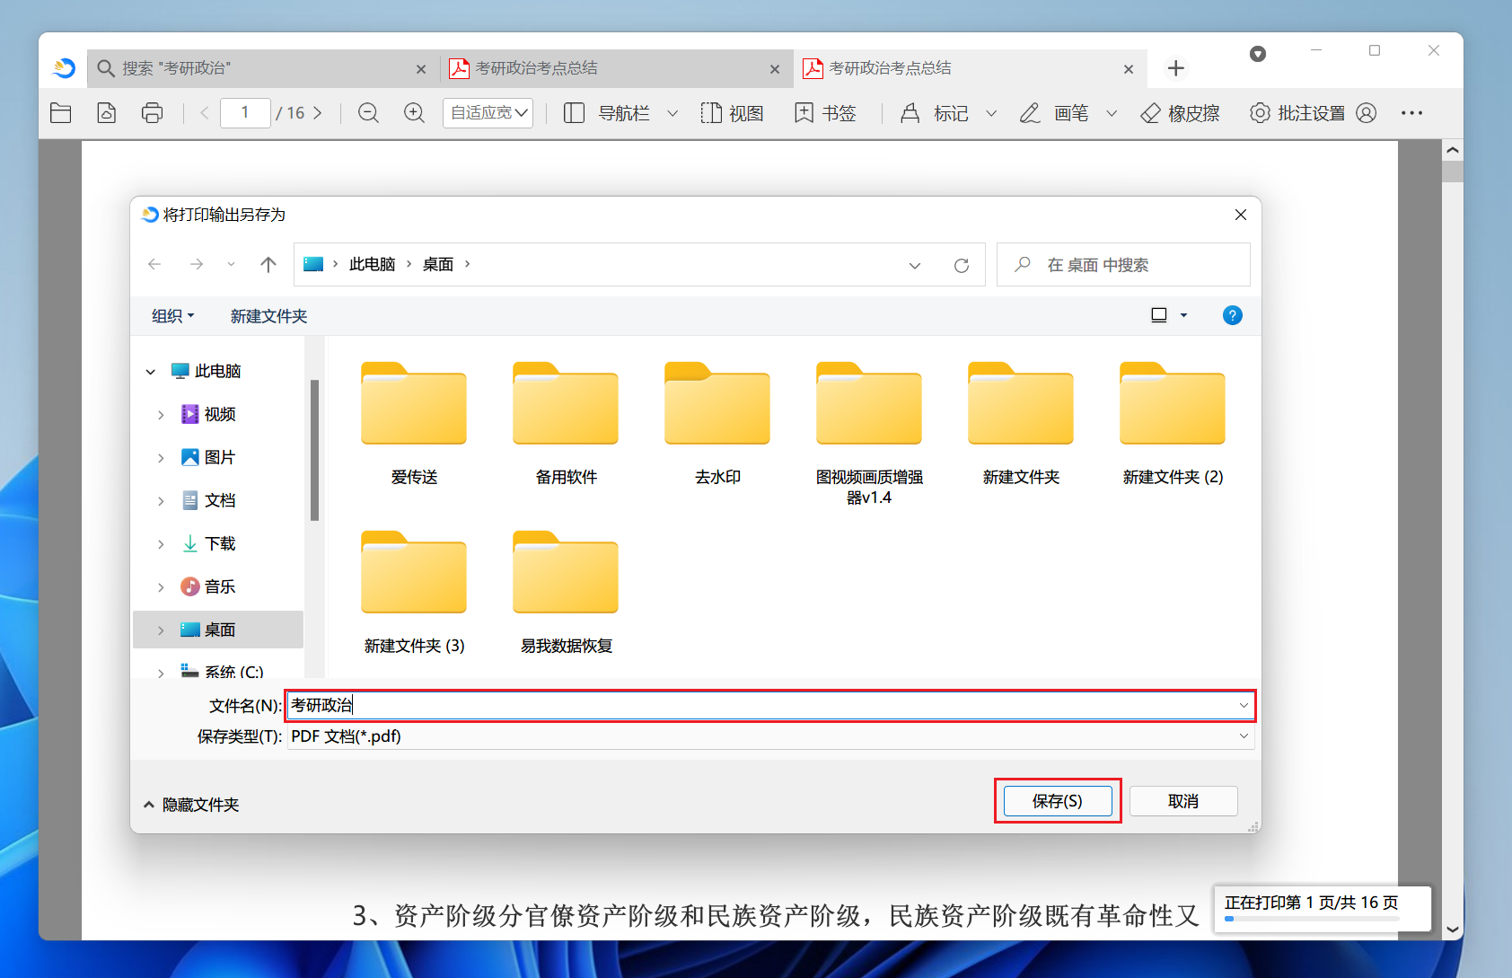This screenshot has height=978, width=1512.
Task: Close the 将打印输出另存为 dialog
Action: (x=1241, y=215)
